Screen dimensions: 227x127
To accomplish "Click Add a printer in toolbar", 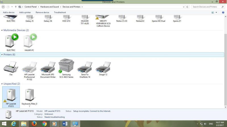I will 25,12.
